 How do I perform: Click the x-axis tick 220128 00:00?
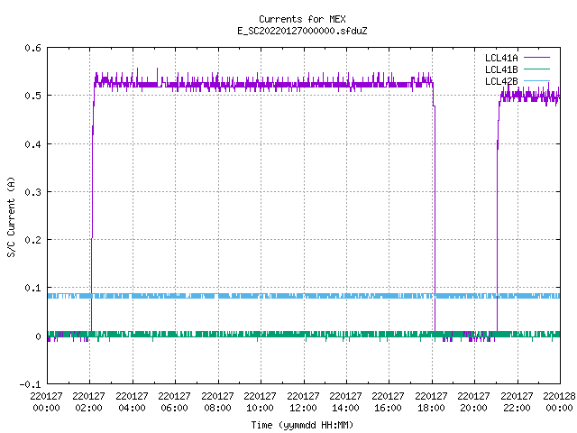coord(559,402)
